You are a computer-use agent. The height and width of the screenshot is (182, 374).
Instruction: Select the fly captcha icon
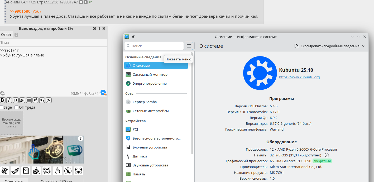[x=4, y=171]
